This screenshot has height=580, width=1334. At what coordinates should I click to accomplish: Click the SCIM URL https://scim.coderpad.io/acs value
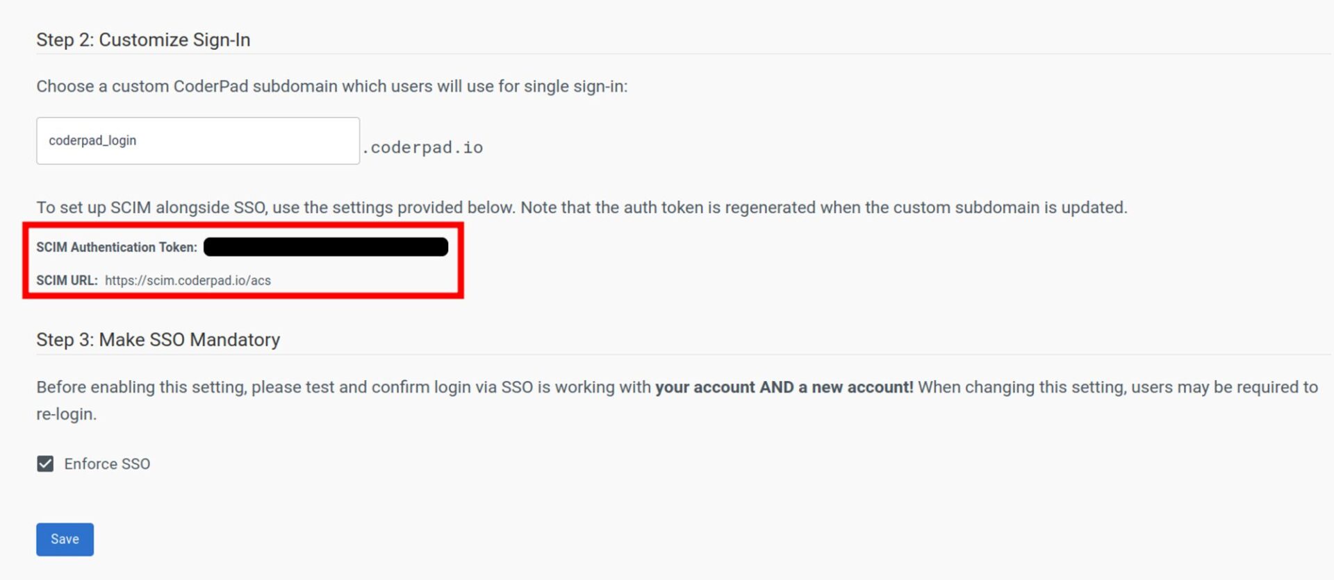(x=188, y=280)
